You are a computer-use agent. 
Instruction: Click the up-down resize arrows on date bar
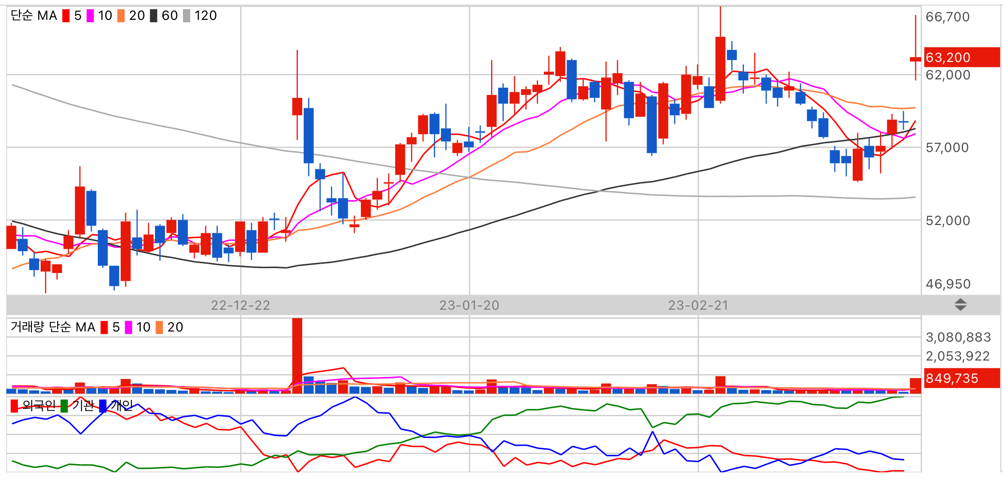tap(960, 305)
